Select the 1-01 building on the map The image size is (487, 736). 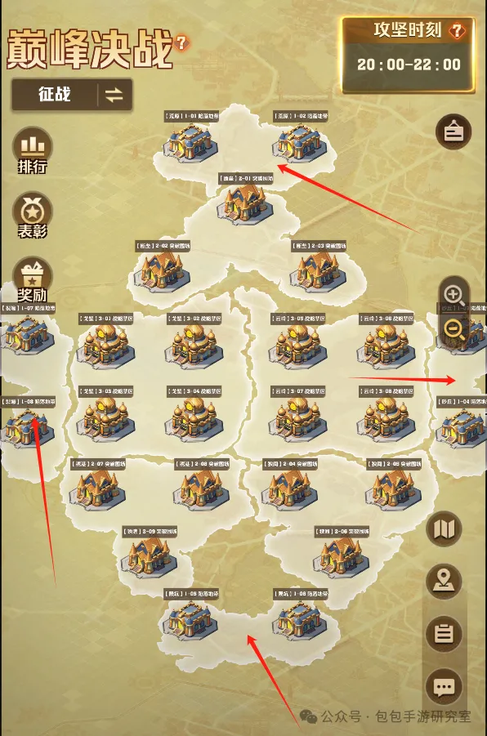tap(190, 141)
